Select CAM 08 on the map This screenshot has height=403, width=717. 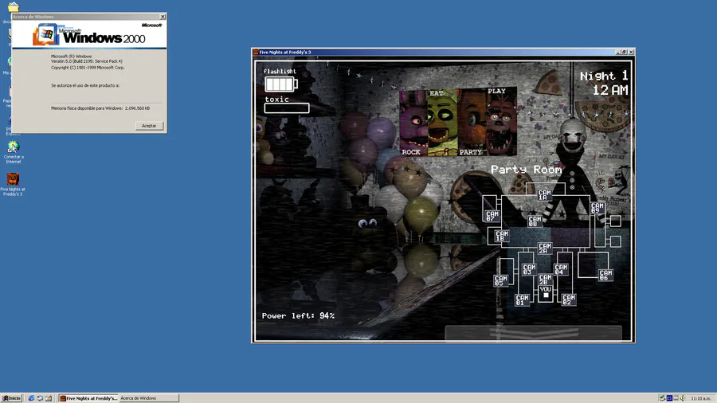point(535,221)
